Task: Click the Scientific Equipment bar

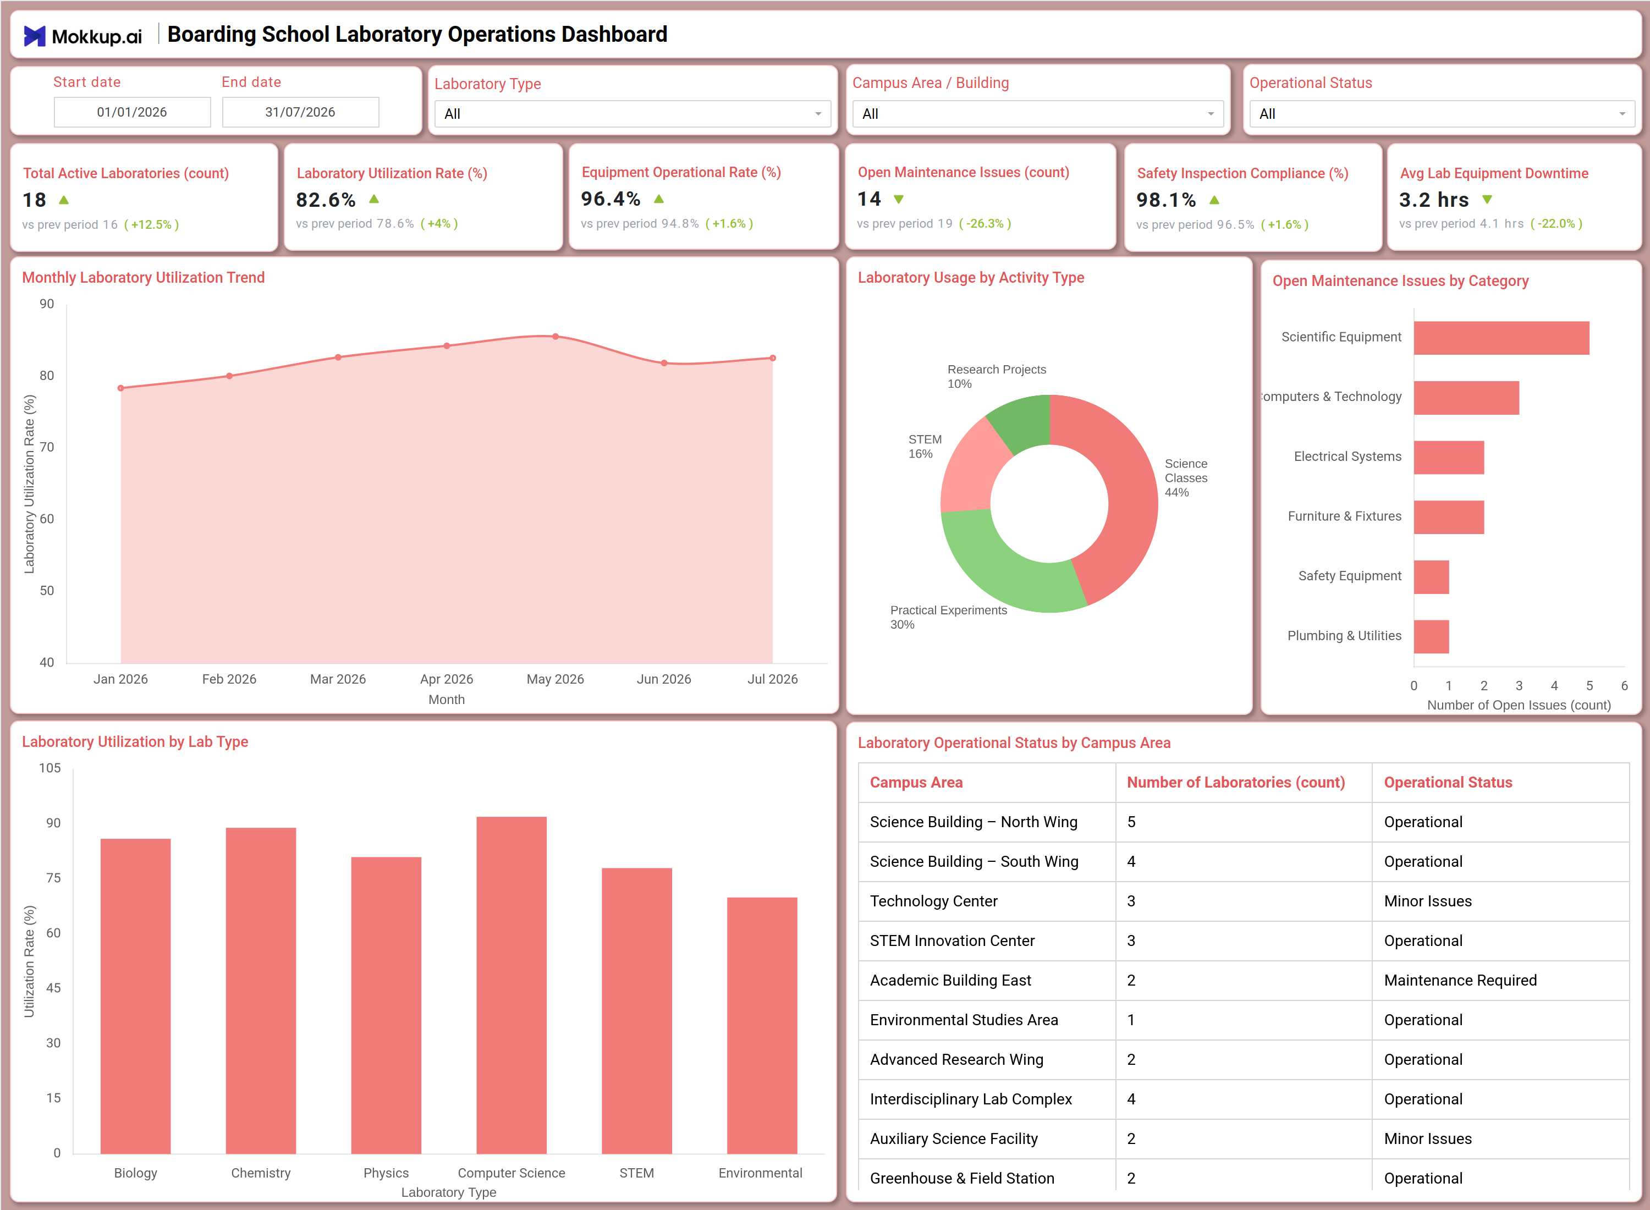Action: pos(1502,338)
